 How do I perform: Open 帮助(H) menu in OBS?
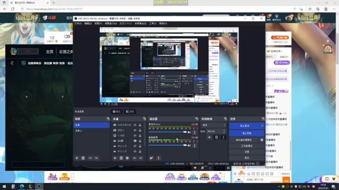coord(163,24)
